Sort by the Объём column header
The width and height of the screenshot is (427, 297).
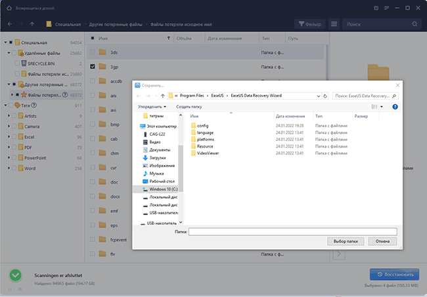point(184,38)
